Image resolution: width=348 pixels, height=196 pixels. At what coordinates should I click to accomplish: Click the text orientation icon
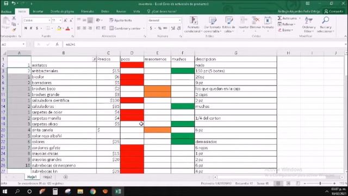pyautogui.click(x=98, y=20)
